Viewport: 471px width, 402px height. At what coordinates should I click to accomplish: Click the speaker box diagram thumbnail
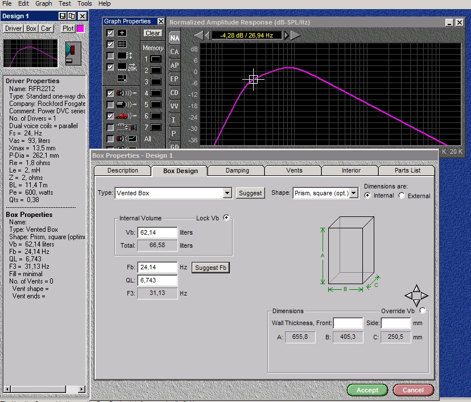click(73, 52)
